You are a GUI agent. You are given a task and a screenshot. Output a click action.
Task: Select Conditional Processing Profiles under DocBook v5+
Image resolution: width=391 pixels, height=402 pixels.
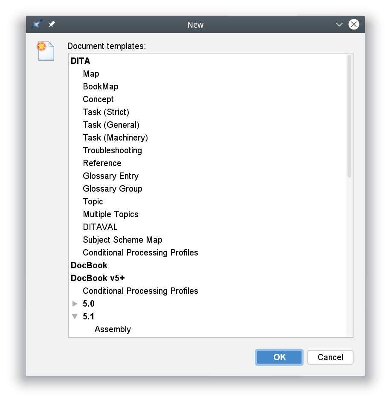(x=140, y=291)
